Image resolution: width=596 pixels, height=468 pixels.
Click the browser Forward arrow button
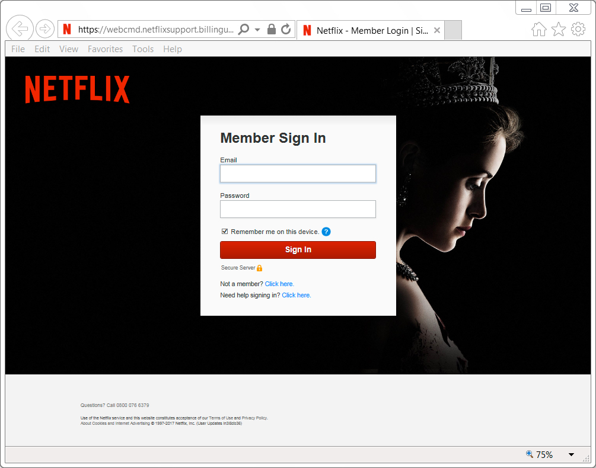click(45, 29)
